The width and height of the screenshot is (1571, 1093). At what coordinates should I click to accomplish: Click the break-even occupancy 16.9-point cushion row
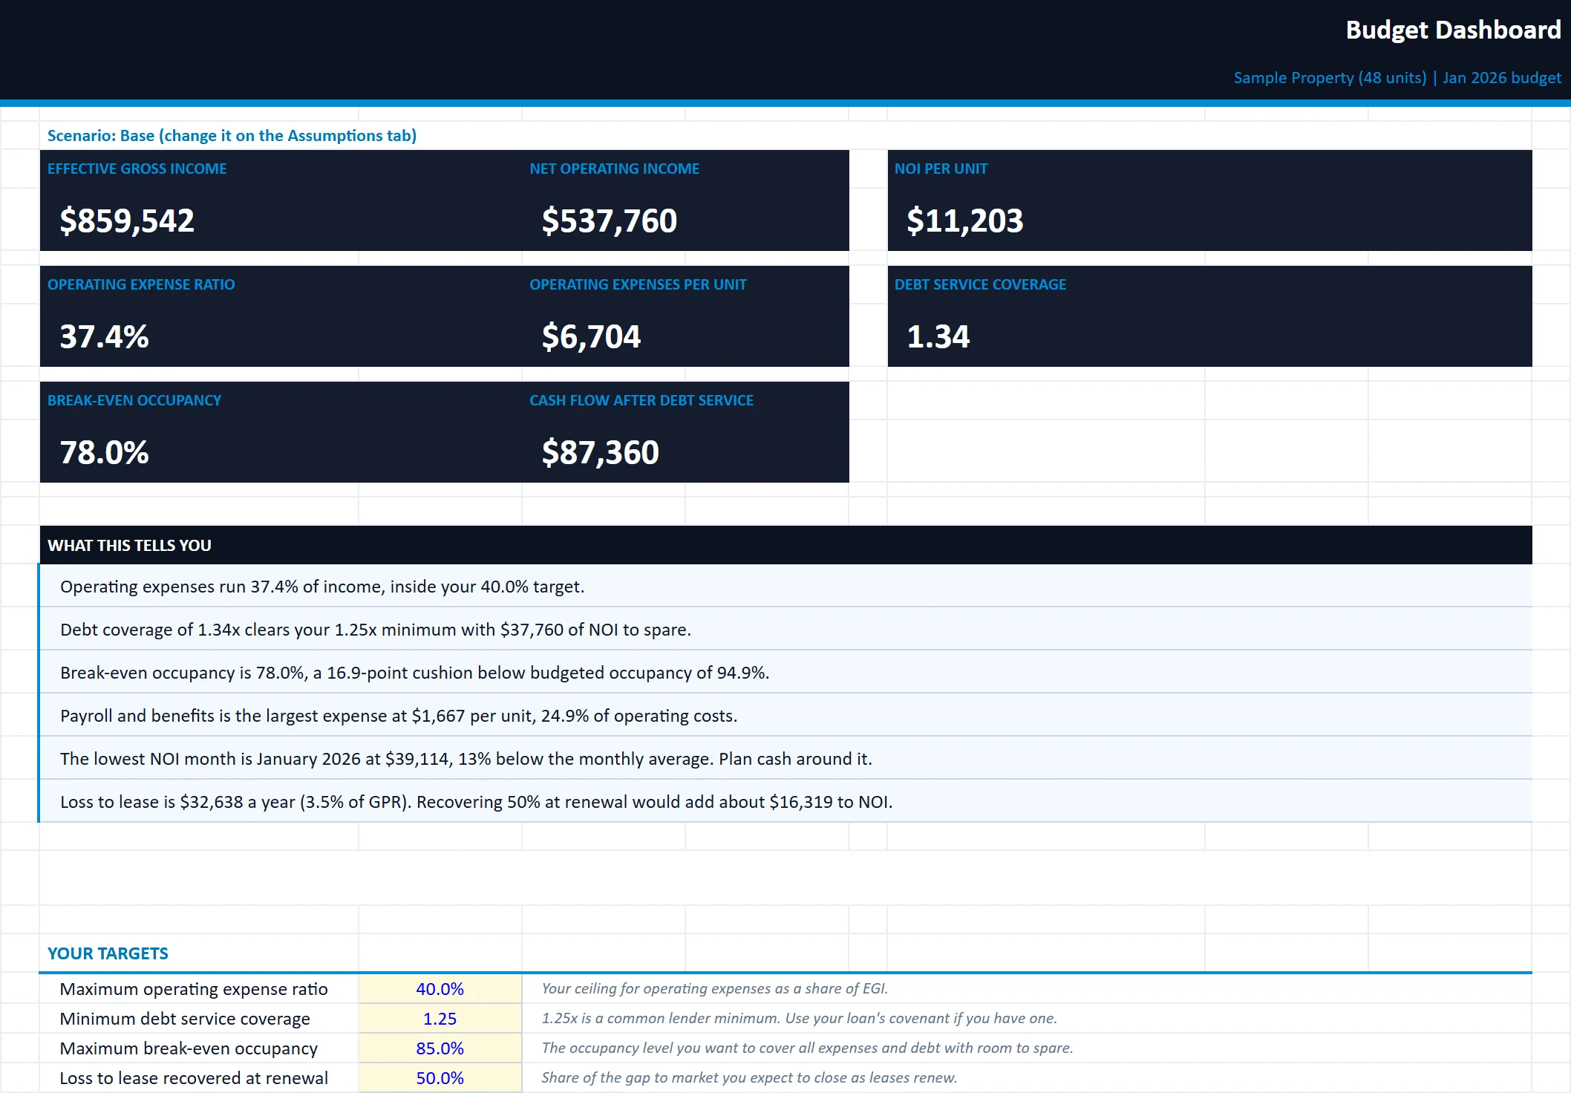[x=785, y=672]
